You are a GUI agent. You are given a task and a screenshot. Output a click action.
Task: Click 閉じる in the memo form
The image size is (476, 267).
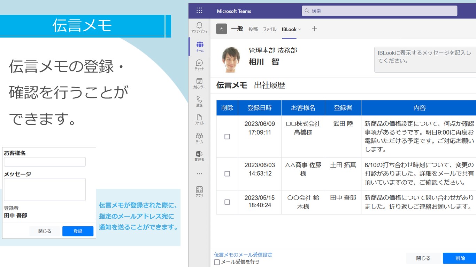tap(45, 231)
